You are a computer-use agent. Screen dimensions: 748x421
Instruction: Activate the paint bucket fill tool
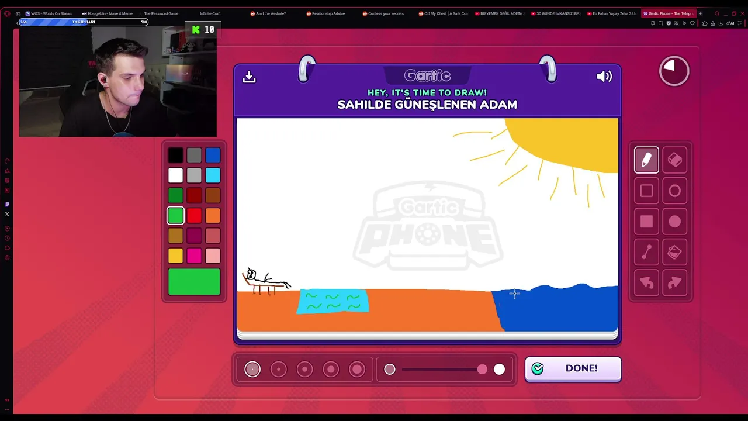tap(675, 252)
